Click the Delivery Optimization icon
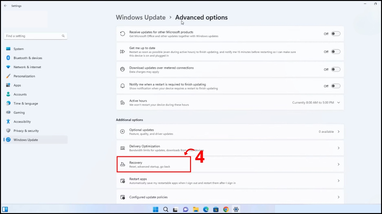The height and width of the screenshot is (214, 382). pyautogui.click(x=123, y=148)
